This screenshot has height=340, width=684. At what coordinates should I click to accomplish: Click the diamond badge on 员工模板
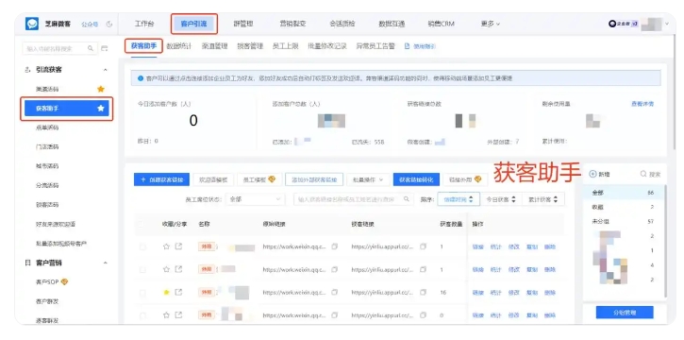(x=272, y=179)
